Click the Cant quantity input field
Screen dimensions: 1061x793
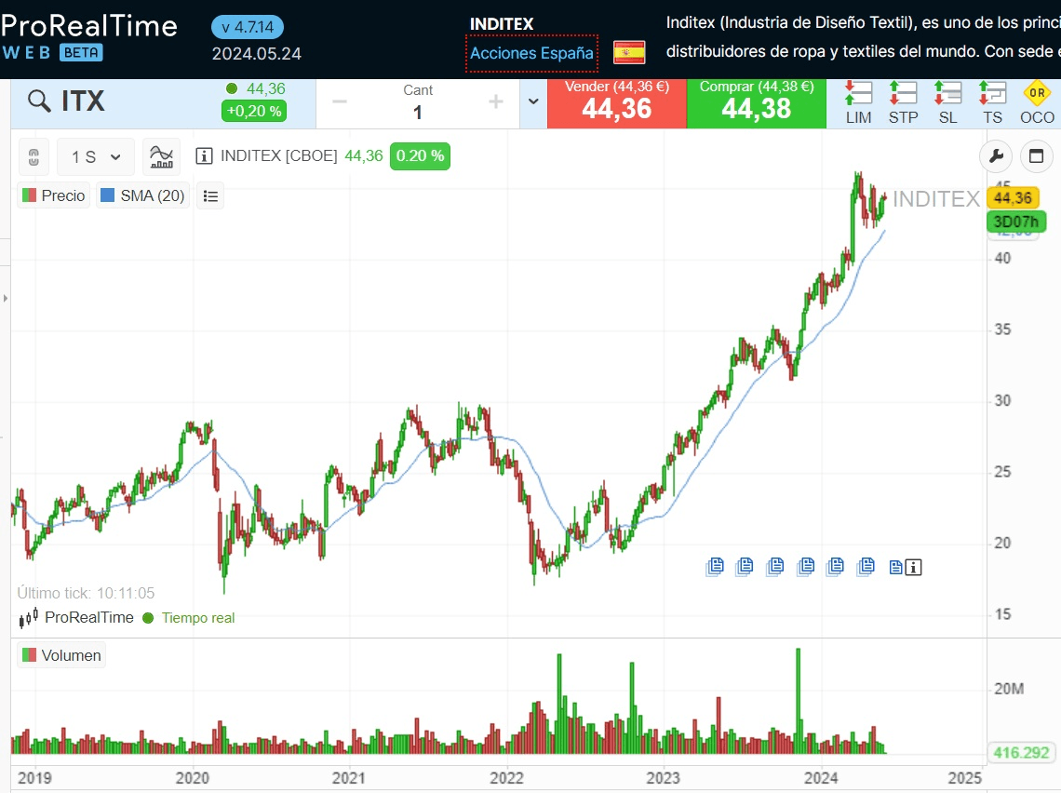(418, 112)
